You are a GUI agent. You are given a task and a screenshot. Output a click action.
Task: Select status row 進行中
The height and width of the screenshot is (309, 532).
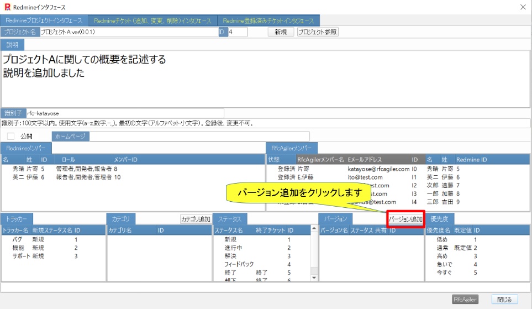tap(262, 248)
